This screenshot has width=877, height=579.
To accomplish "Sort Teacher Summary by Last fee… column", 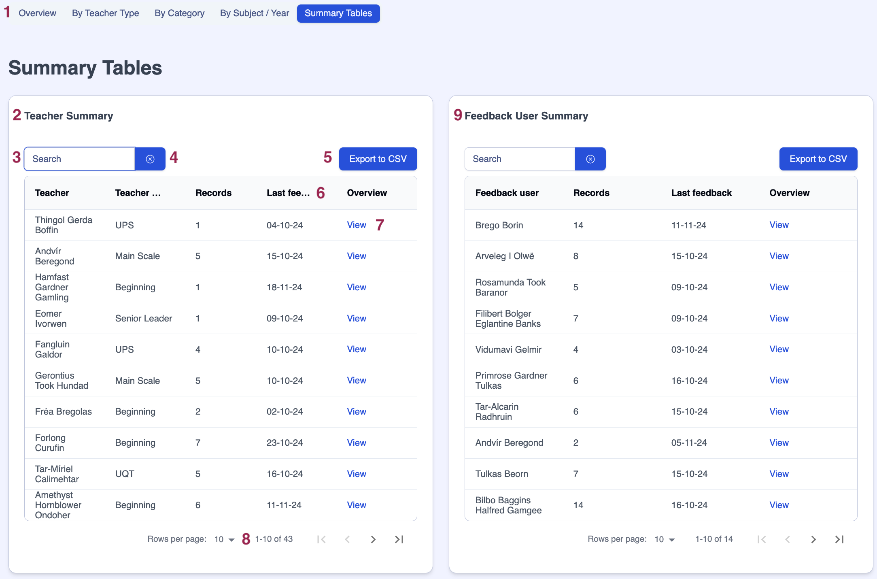I will click(x=288, y=193).
